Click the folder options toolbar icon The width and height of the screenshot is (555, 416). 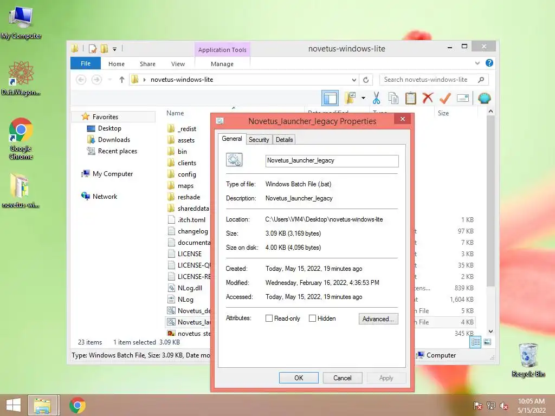click(x=351, y=98)
